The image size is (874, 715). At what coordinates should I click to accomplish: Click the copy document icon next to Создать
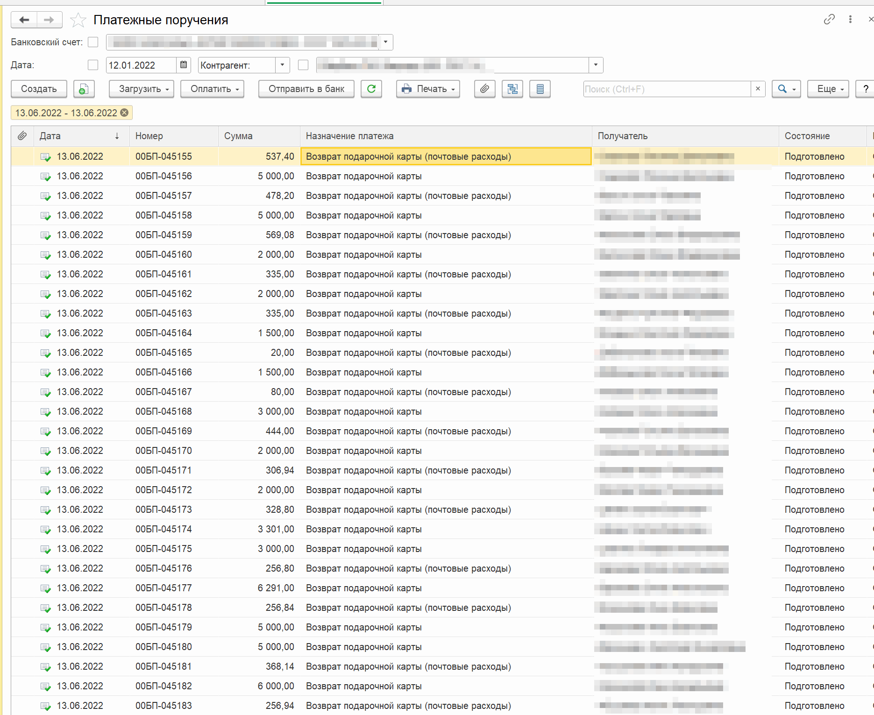84,89
